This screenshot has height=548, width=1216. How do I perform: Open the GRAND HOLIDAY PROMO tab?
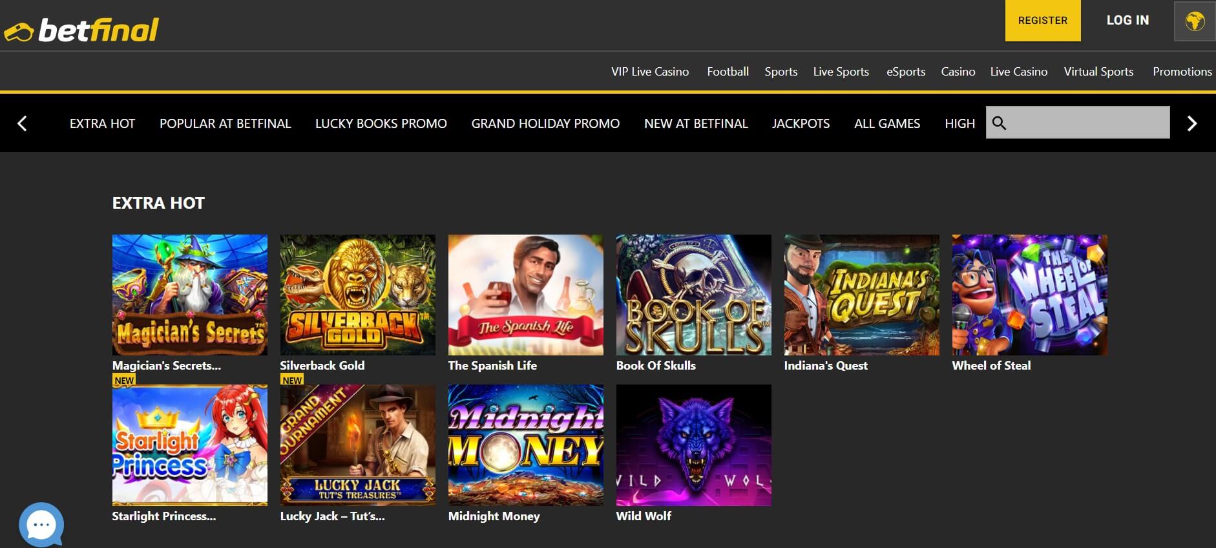[545, 123]
